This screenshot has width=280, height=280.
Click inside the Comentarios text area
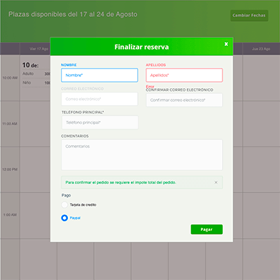click(141, 155)
